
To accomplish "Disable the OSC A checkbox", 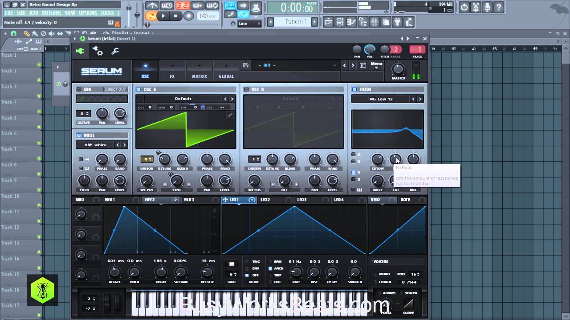I will click(x=138, y=89).
